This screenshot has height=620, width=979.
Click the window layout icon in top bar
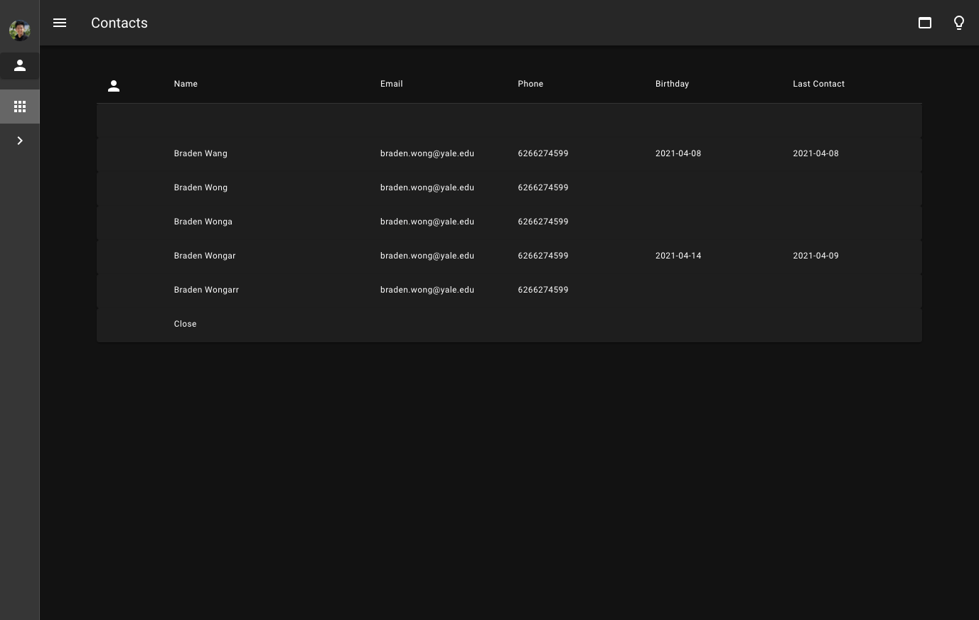925,23
